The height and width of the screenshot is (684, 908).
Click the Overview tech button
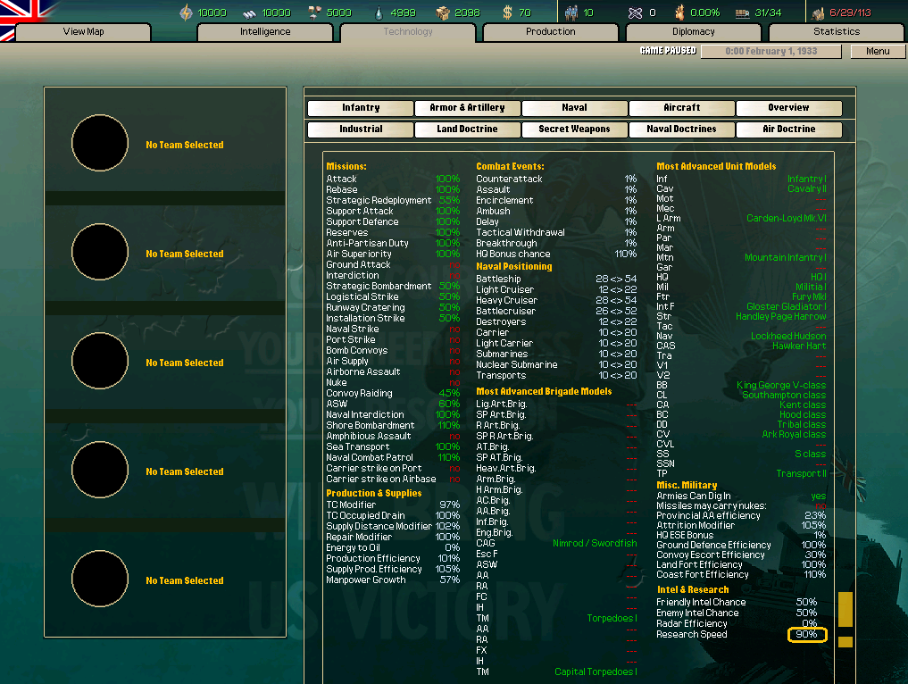click(x=788, y=108)
